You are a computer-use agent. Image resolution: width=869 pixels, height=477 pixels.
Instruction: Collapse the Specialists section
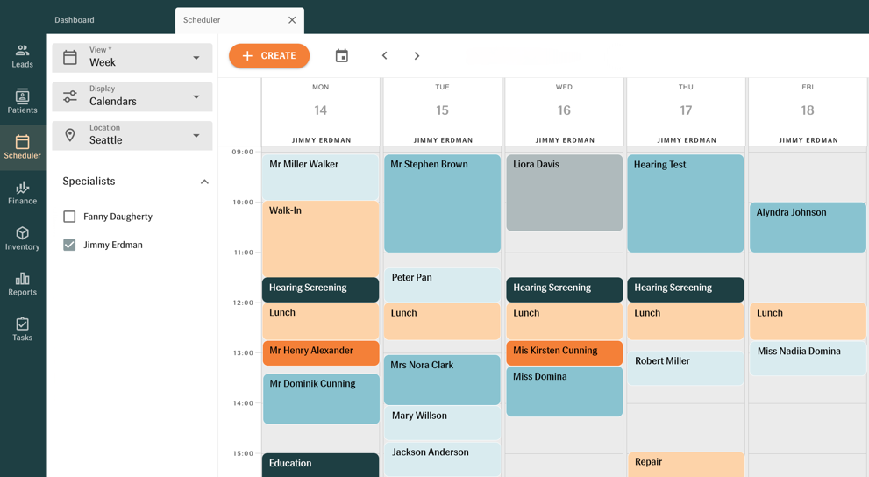204,182
